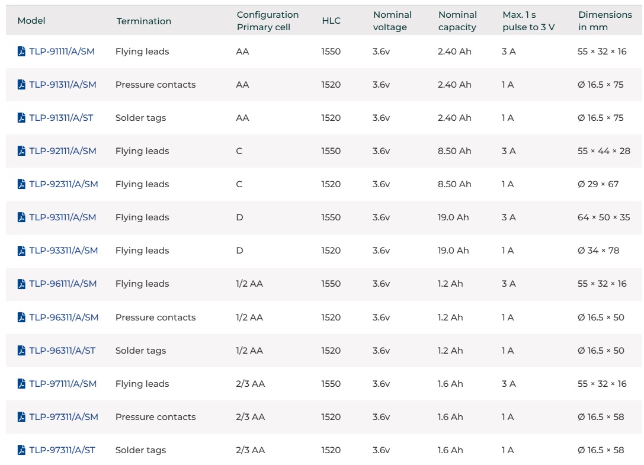644x465 pixels.
Task: Open the TLP-91311/A/SM model link
Action: (x=62, y=85)
